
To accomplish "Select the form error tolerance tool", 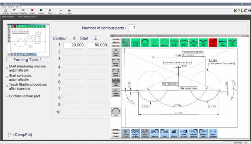I will pyautogui.click(x=116, y=82).
